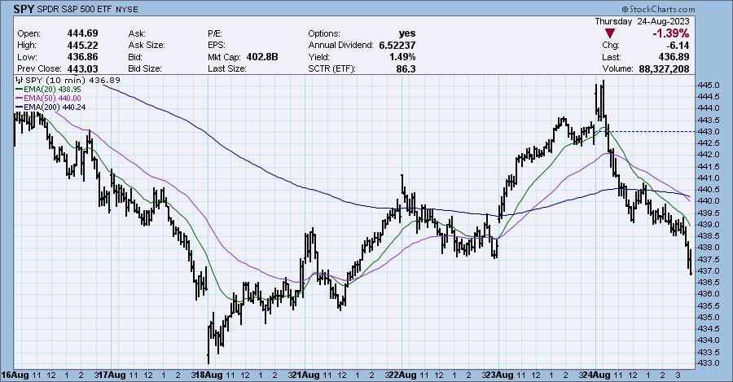Click the 445.0 price axis label

click(x=709, y=85)
